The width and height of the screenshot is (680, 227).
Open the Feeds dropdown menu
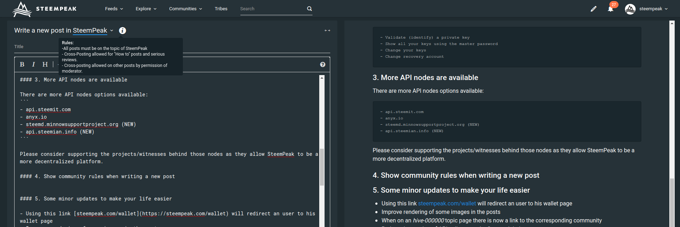(114, 9)
